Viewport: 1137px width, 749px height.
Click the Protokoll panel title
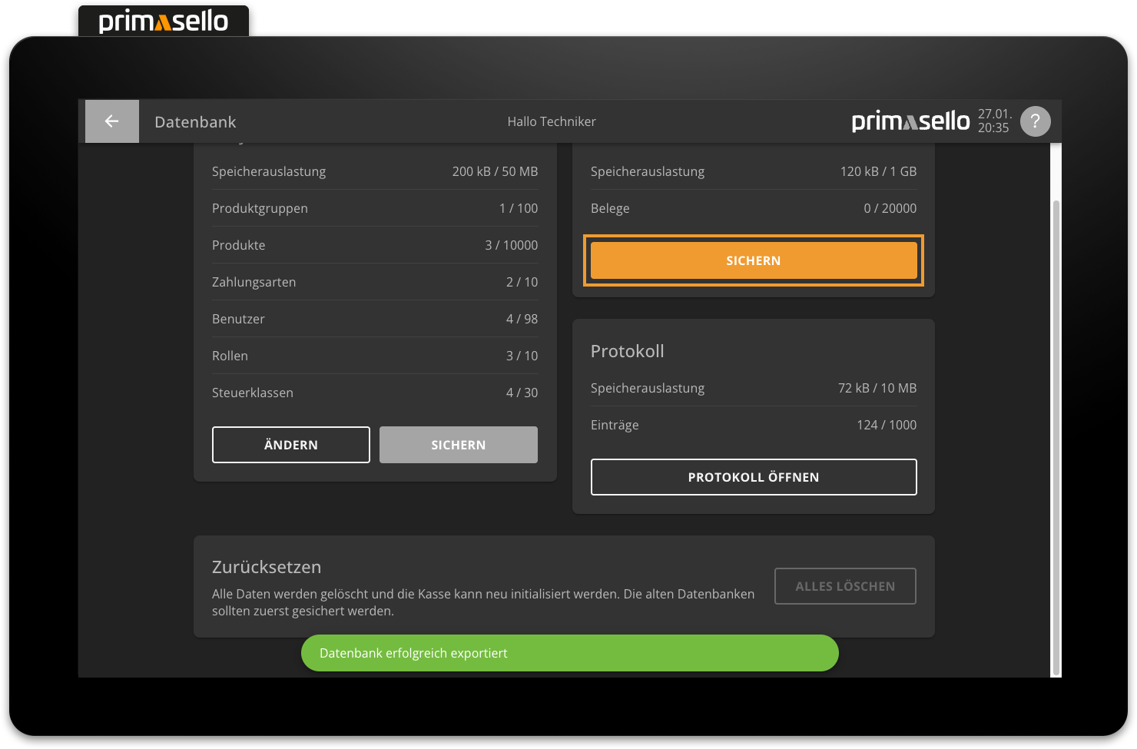[x=627, y=351]
